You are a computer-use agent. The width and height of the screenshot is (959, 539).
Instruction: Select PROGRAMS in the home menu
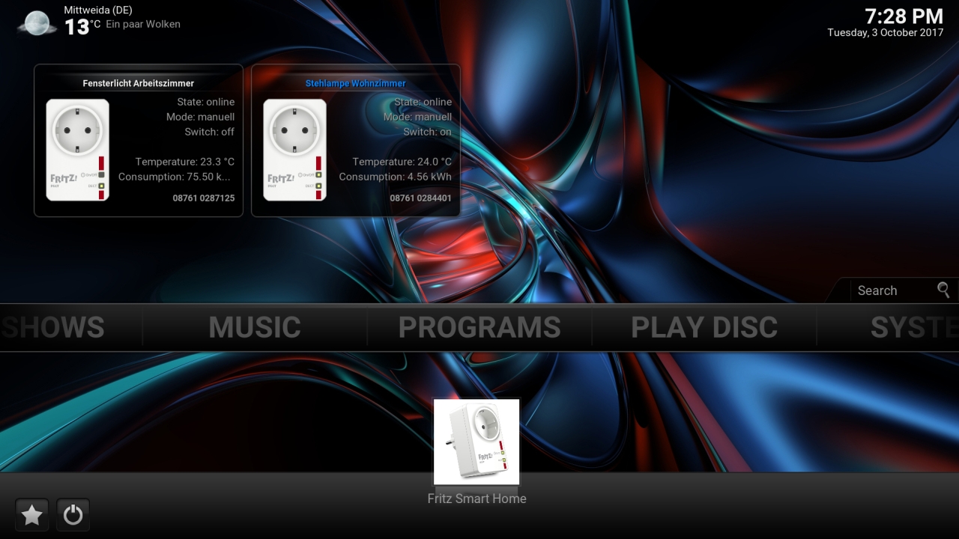pos(479,328)
